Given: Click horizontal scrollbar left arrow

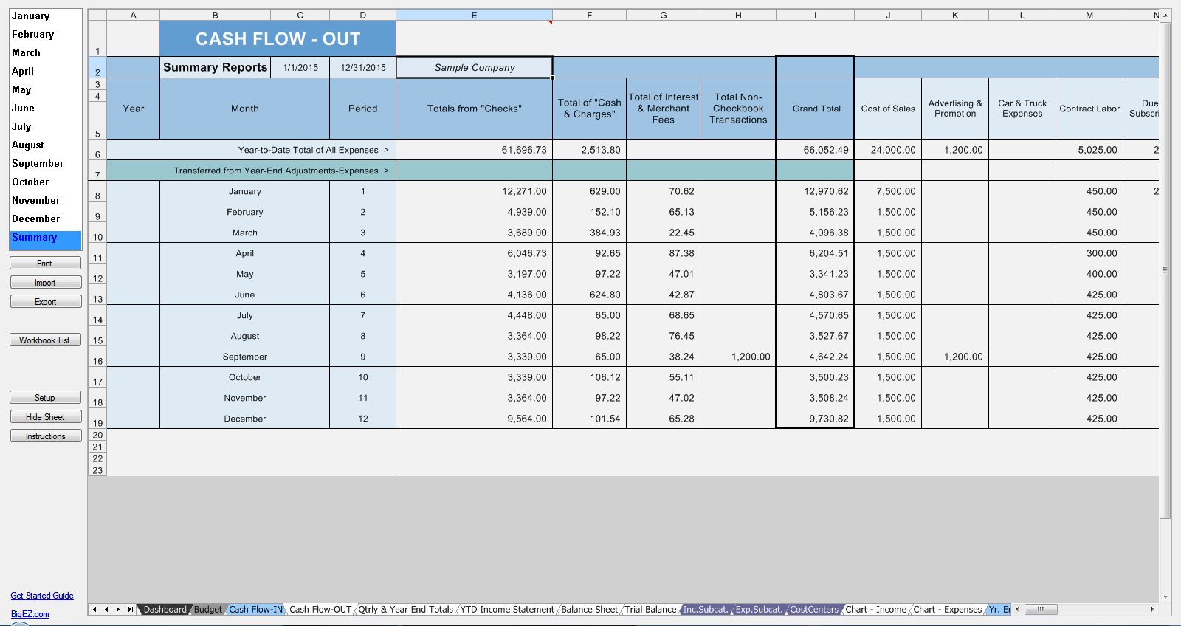Looking at the screenshot, I should pos(1017,610).
